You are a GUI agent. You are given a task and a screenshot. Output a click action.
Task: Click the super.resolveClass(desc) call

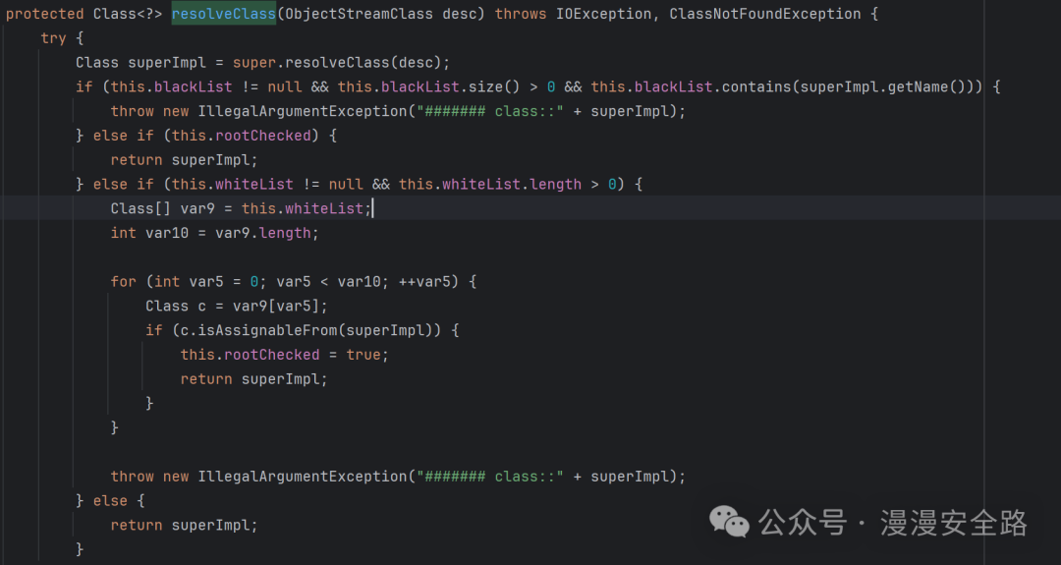point(354,62)
